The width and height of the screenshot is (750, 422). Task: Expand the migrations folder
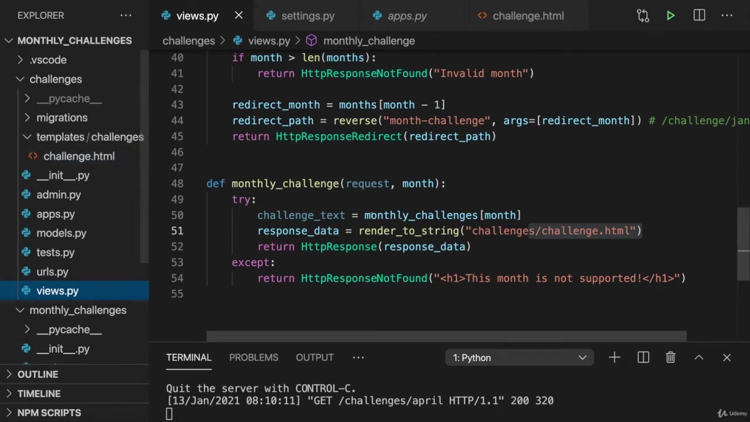point(62,118)
